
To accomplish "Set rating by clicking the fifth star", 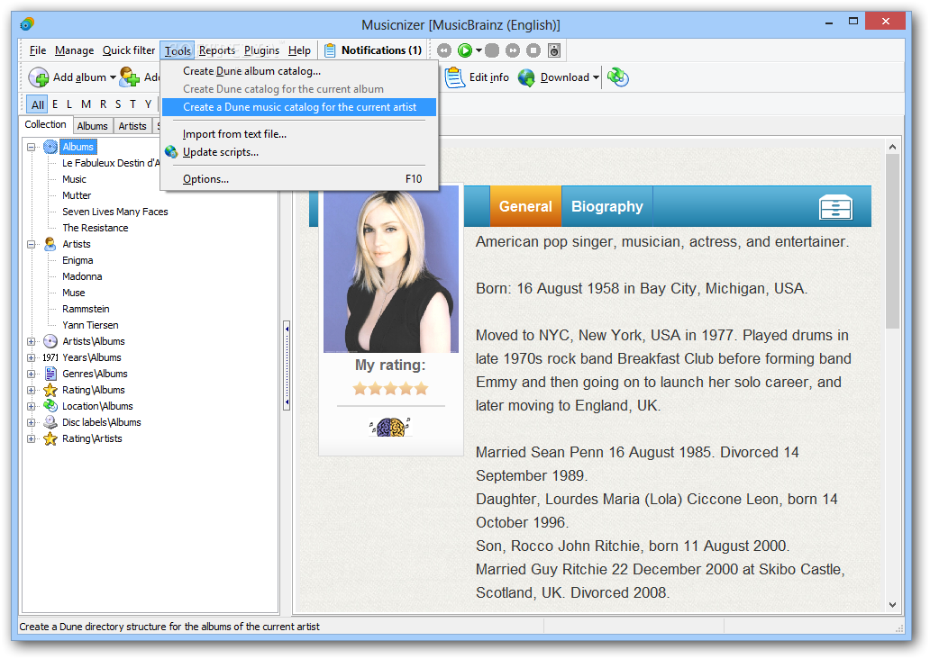I will [421, 389].
